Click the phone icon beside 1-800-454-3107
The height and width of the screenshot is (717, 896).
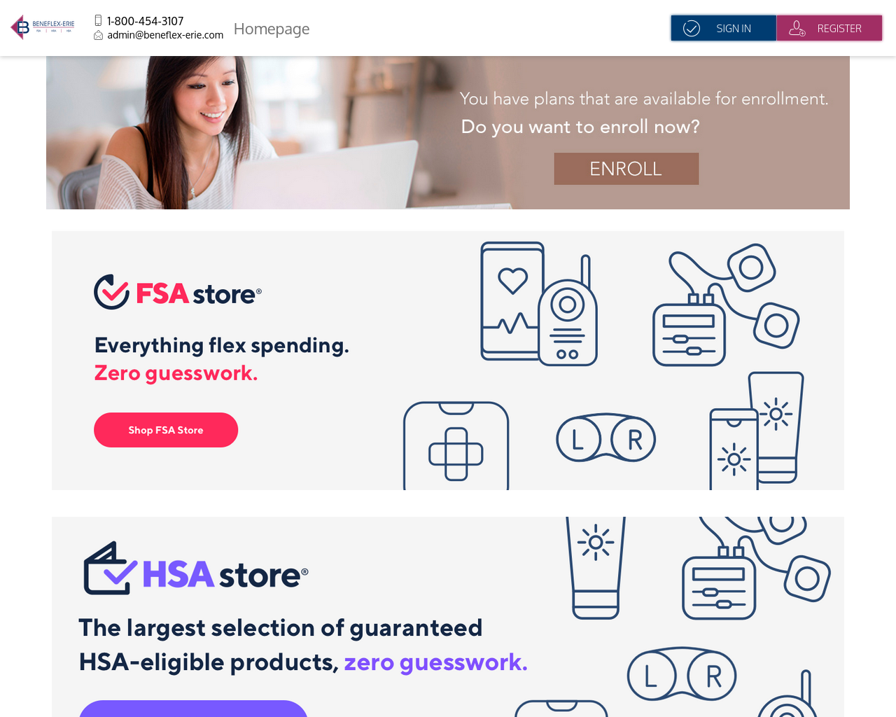click(99, 20)
